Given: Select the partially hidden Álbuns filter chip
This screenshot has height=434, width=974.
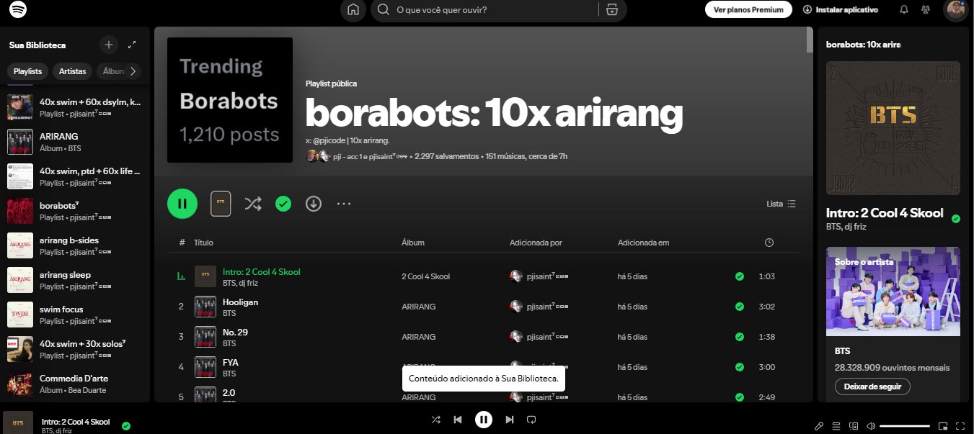Looking at the screenshot, I should tap(112, 71).
